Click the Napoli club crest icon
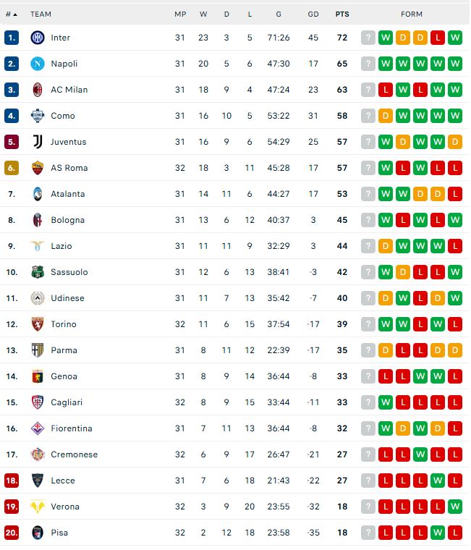471x550 pixels. point(38,64)
